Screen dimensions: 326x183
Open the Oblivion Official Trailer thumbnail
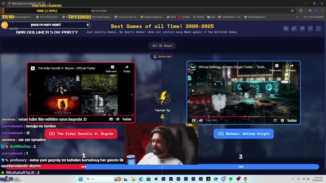tap(63, 105)
